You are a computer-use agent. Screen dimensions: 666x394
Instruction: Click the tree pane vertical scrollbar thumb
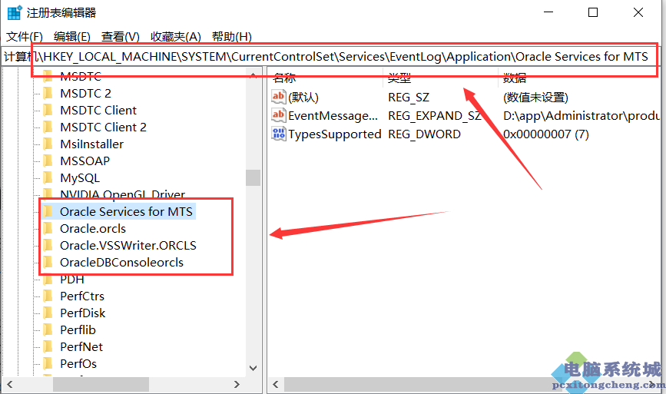click(253, 177)
